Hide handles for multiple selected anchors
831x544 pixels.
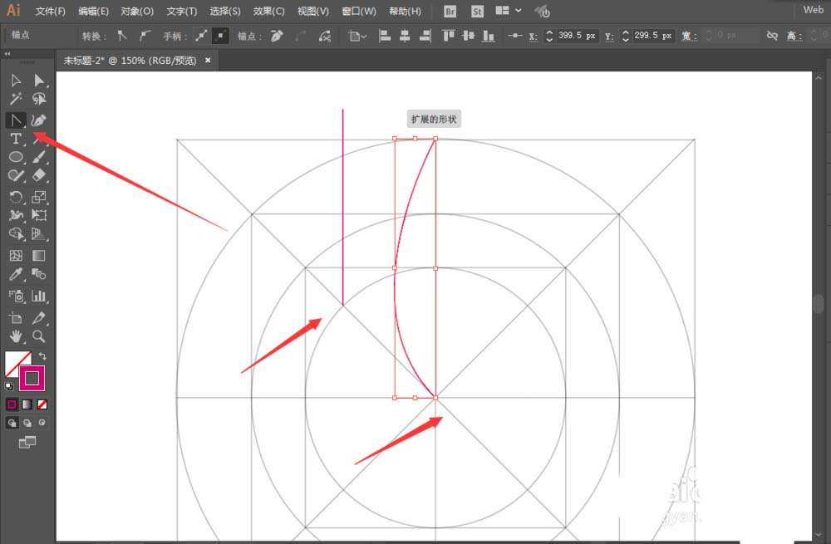(220, 36)
